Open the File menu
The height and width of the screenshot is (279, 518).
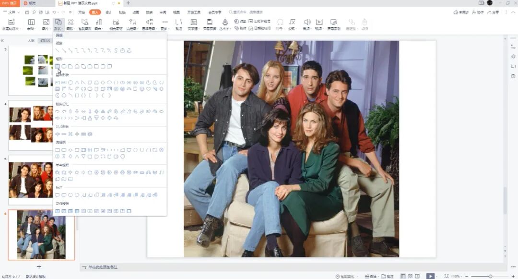pos(12,12)
